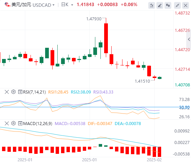This screenshot has width=191, height=164.
Task: Expand the right side panel chevron
Action: click(x=189, y=39)
